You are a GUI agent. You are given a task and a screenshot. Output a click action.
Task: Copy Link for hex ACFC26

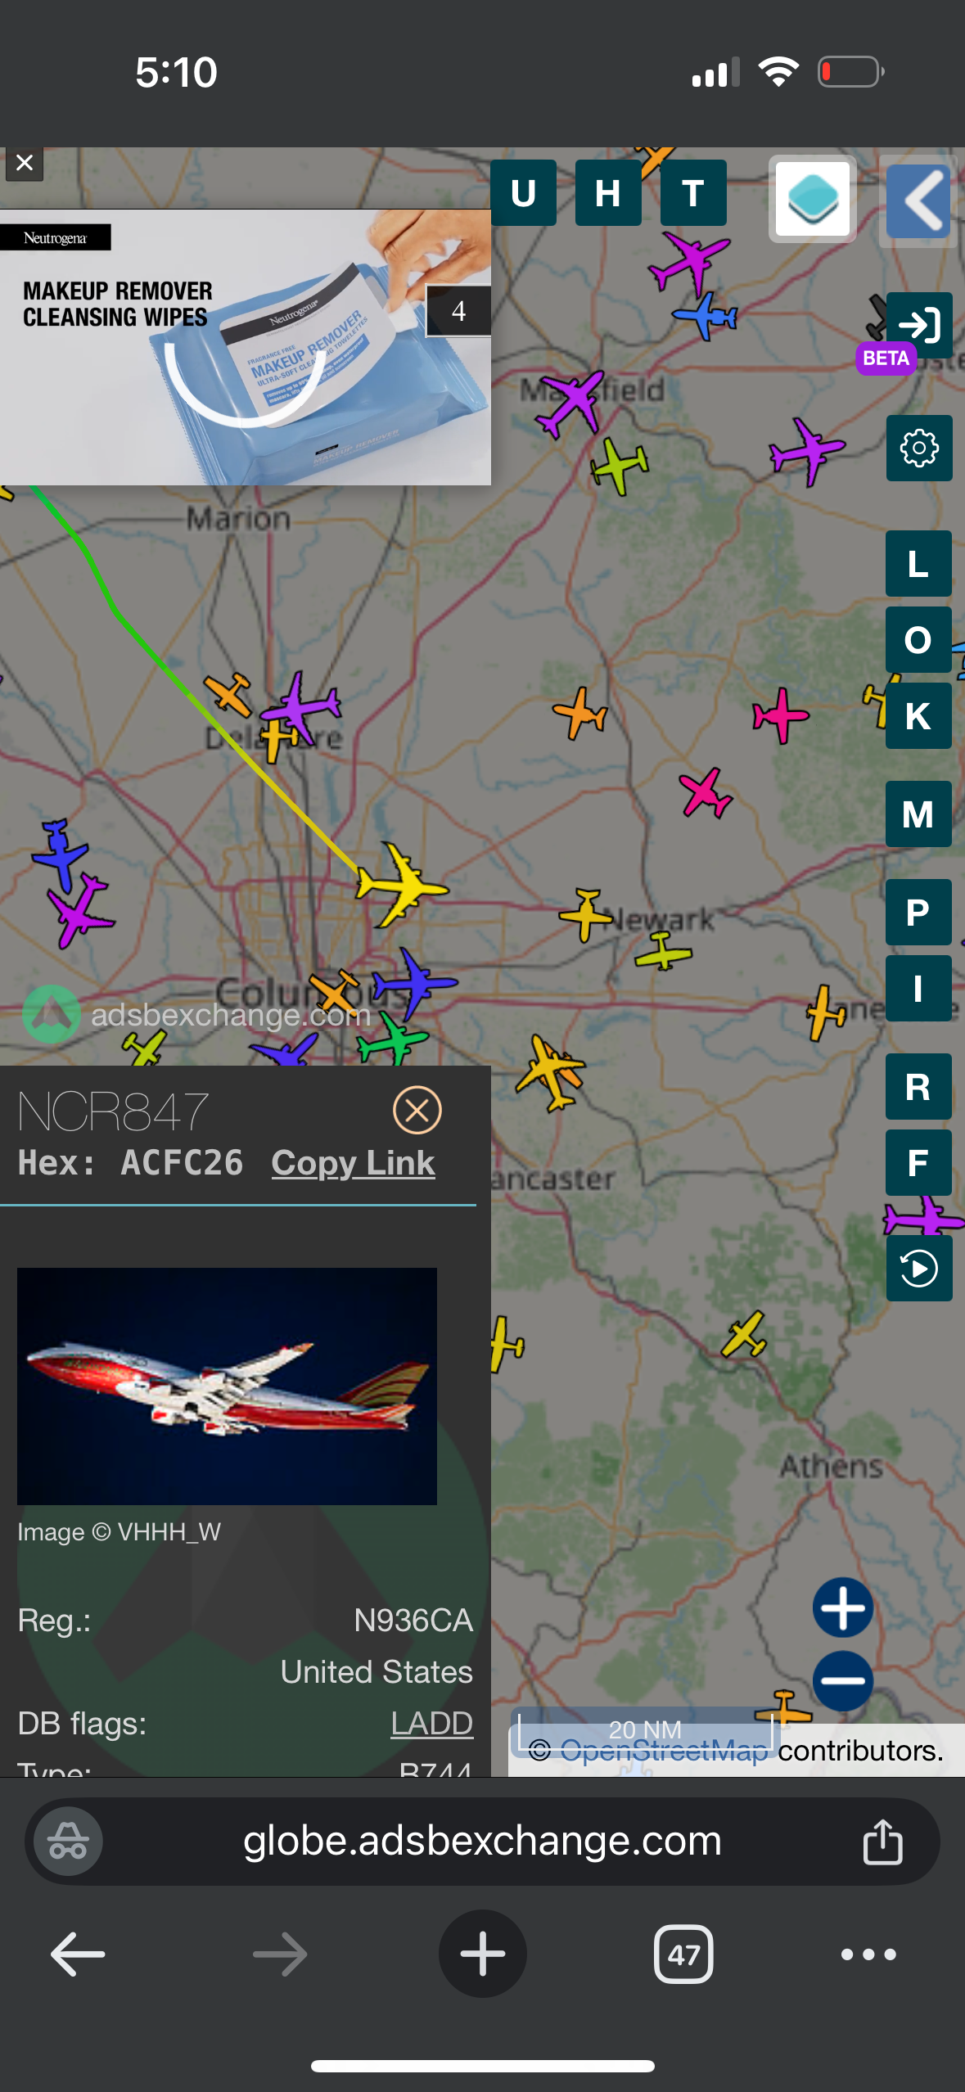tap(353, 1163)
